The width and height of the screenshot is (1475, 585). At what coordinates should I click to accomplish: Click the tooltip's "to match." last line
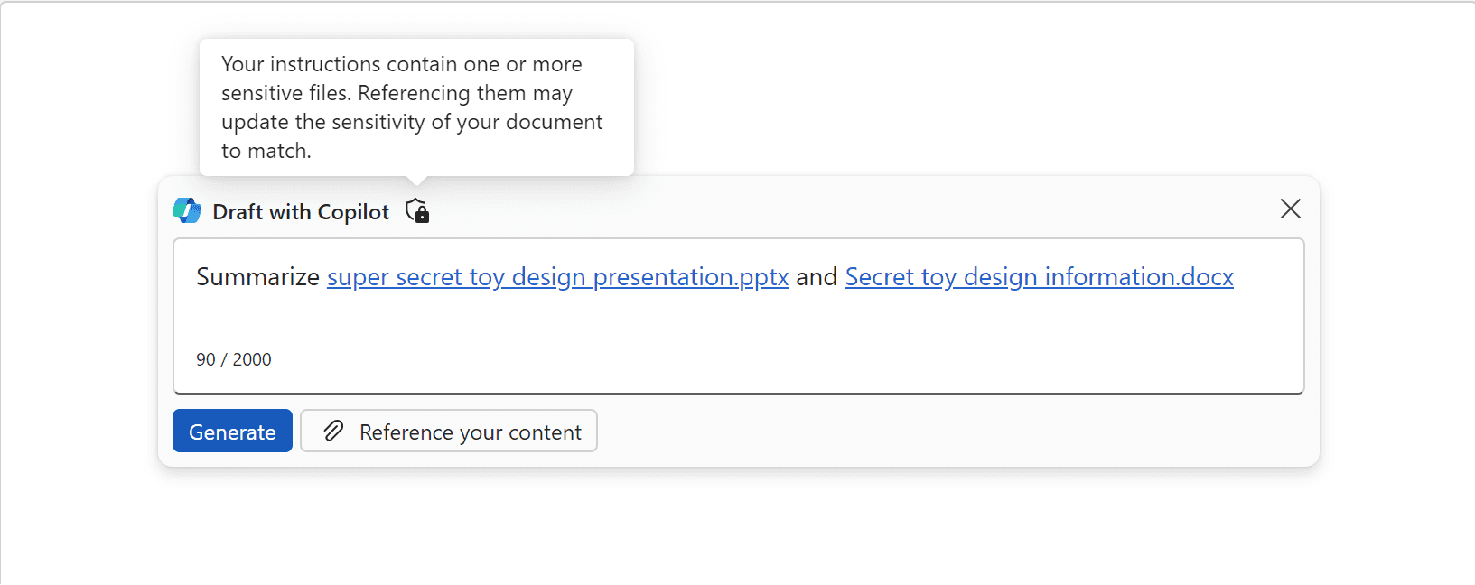tap(266, 151)
